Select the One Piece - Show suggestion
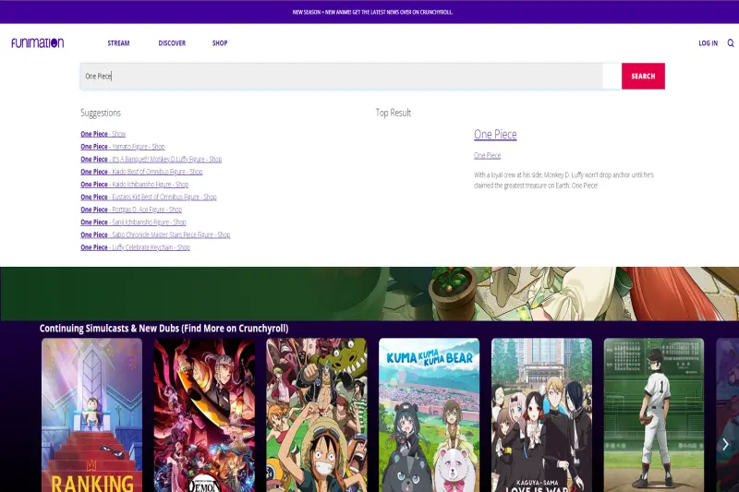The width and height of the screenshot is (739, 492). click(x=103, y=134)
